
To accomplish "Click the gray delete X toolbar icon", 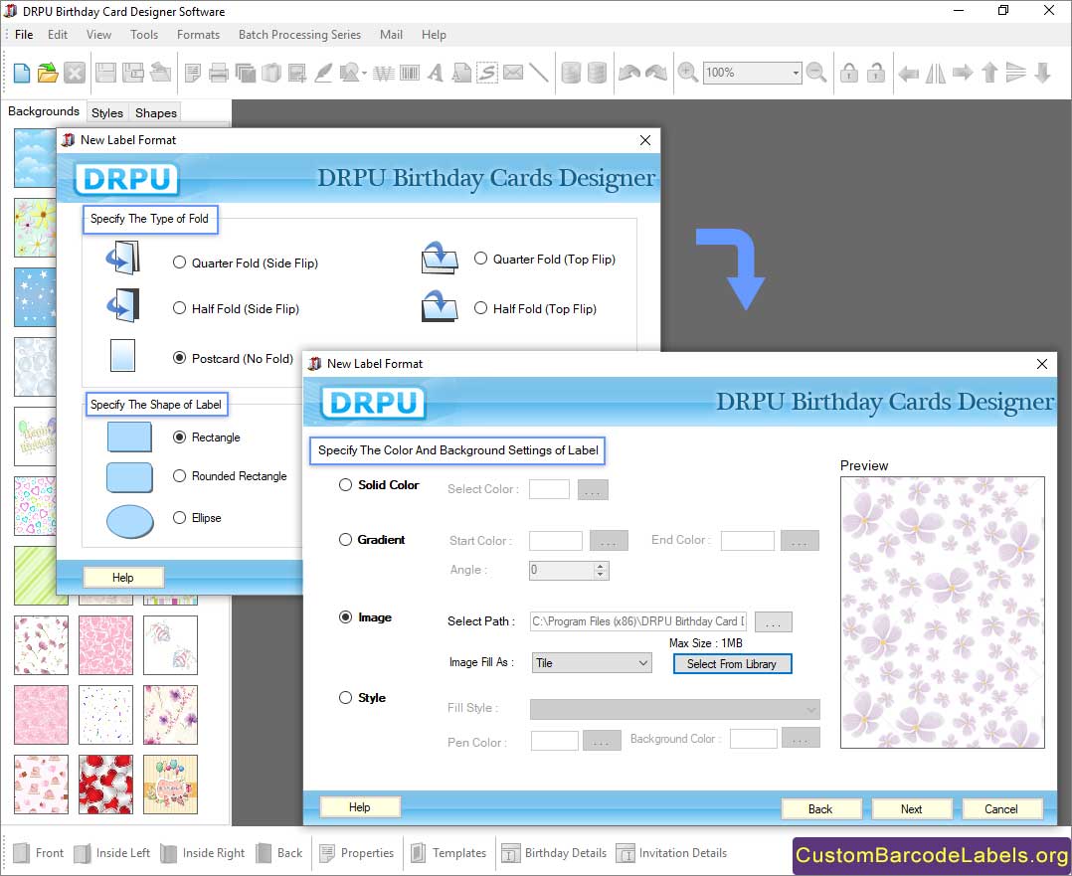I will 75,73.
